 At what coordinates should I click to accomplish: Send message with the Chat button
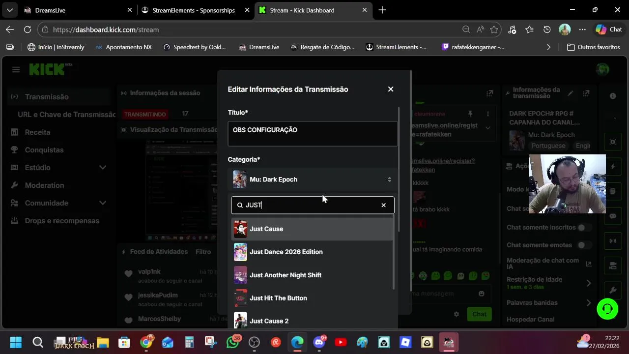tap(479, 314)
